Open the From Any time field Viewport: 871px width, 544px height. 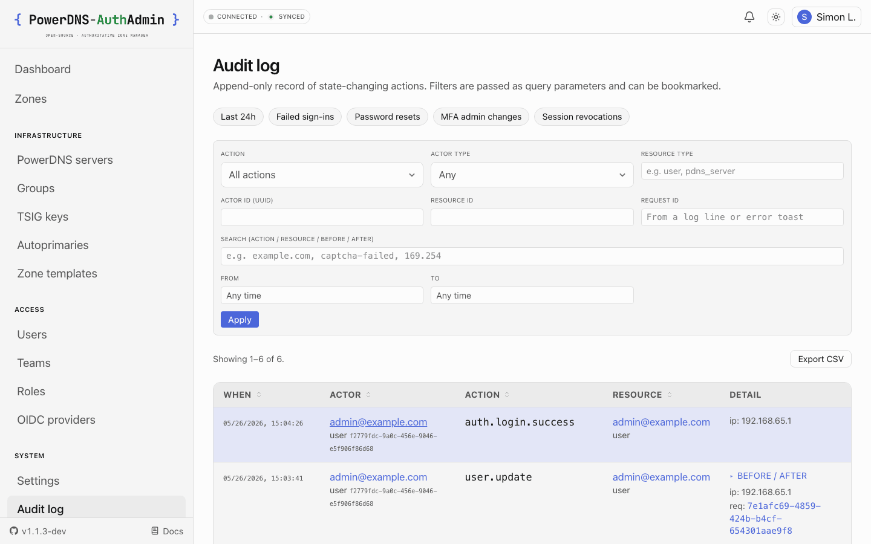[322, 296]
